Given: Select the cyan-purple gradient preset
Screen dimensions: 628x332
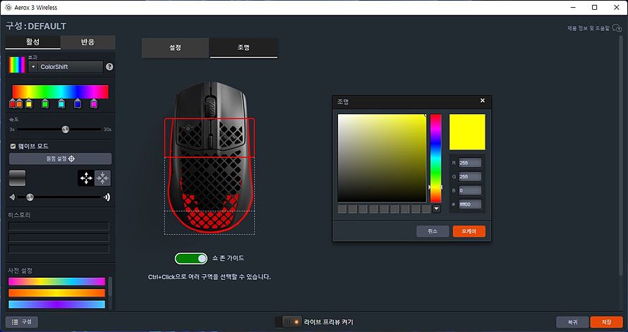Looking at the screenshot, I should coord(56,305).
